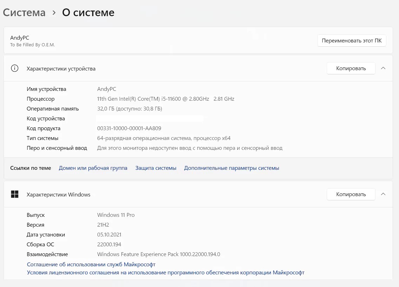Click the Выпуск value Windows 11 Pro
The width and height of the screenshot is (399, 287).
pyautogui.click(x=116, y=215)
